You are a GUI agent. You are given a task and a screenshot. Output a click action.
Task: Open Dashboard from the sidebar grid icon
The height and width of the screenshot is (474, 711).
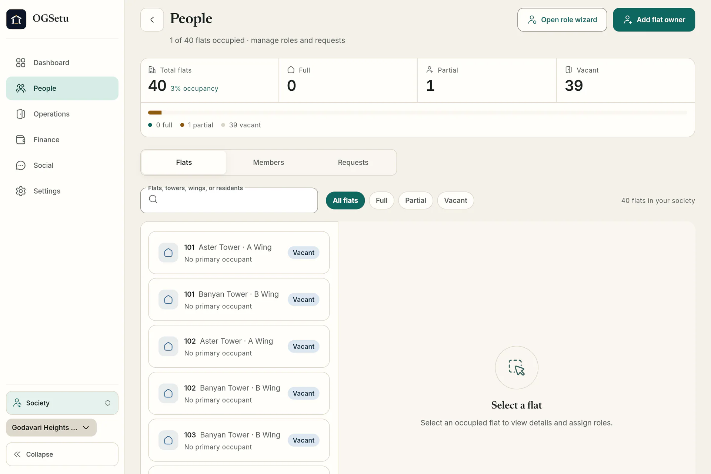(21, 63)
